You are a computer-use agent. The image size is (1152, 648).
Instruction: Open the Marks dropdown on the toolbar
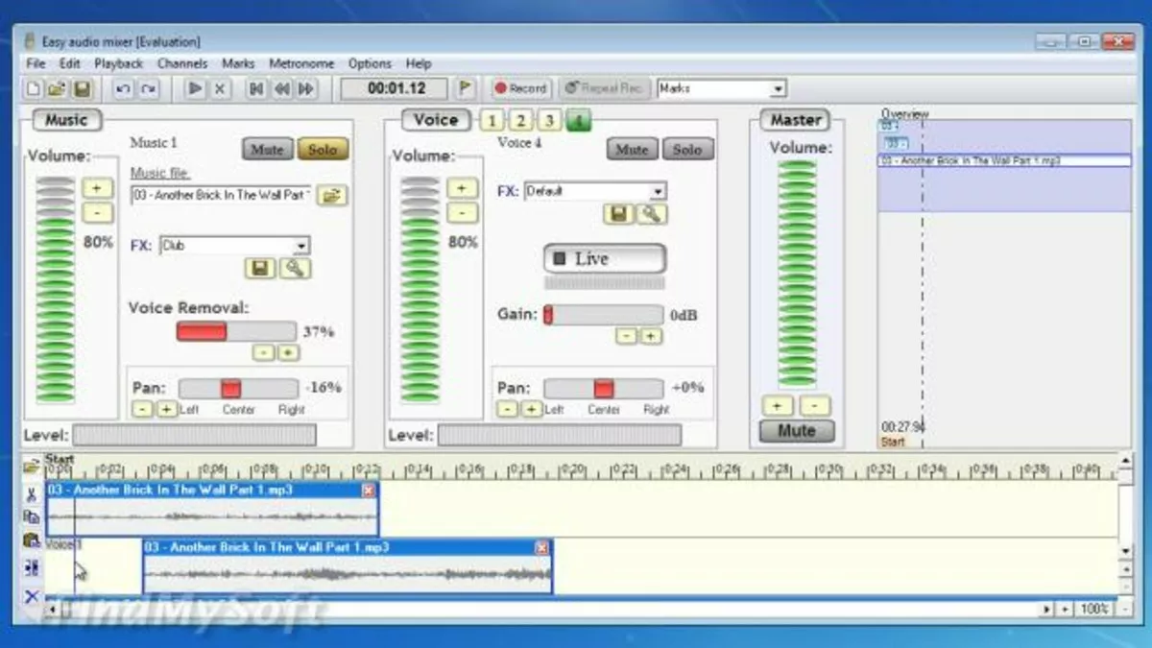coord(778,88)
